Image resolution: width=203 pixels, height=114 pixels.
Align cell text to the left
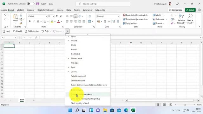tap(67, 22)
